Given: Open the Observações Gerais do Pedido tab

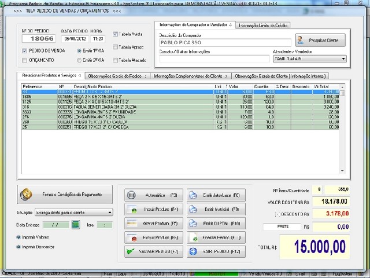Looking at the screenshot, I should (117, 75).
